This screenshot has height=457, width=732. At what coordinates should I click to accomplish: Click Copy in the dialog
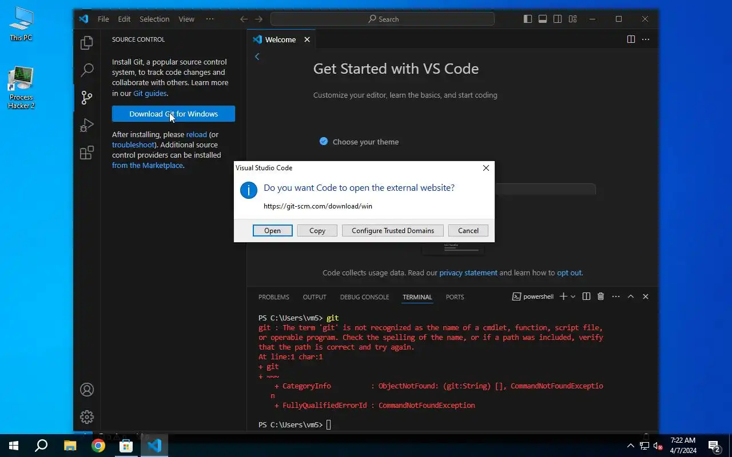coord(317,230)
